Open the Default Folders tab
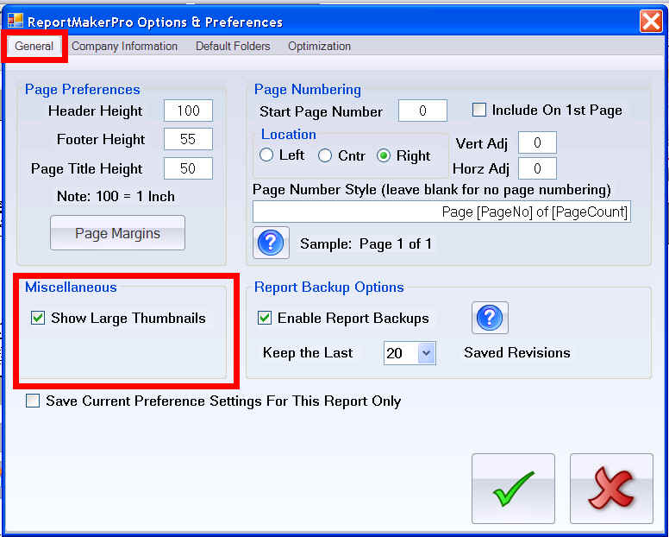This screenshot has width=669, height=537. tap(233, 46)
